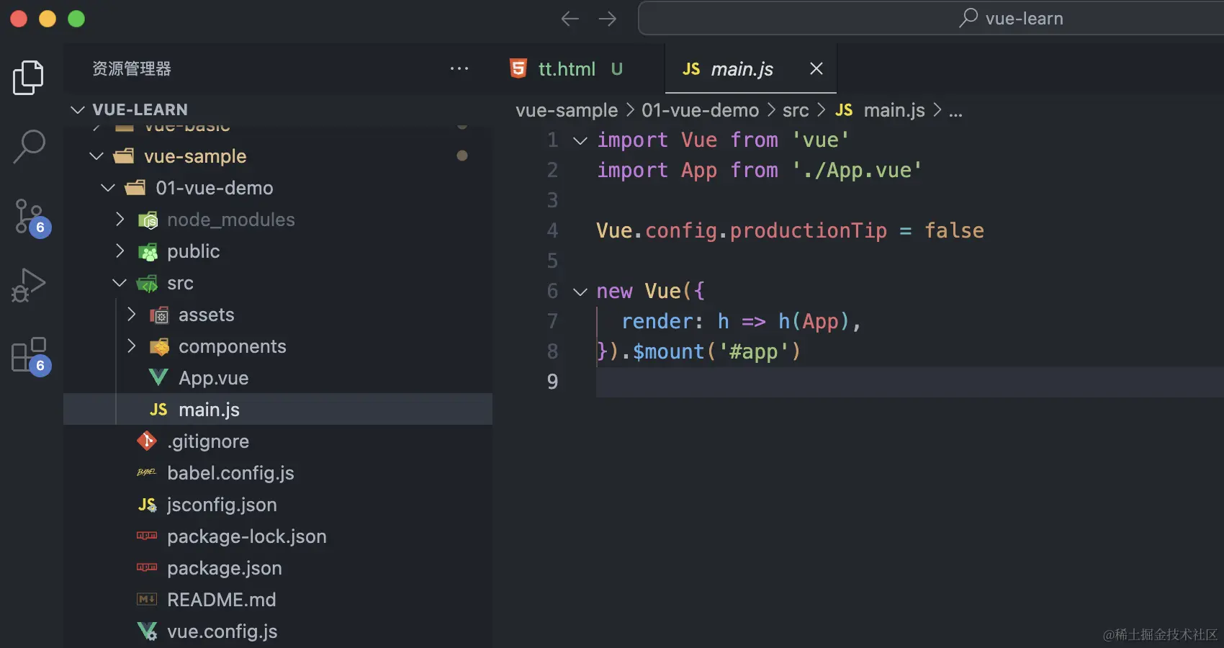Open vue.config.js file

click(x=222, y=631)
